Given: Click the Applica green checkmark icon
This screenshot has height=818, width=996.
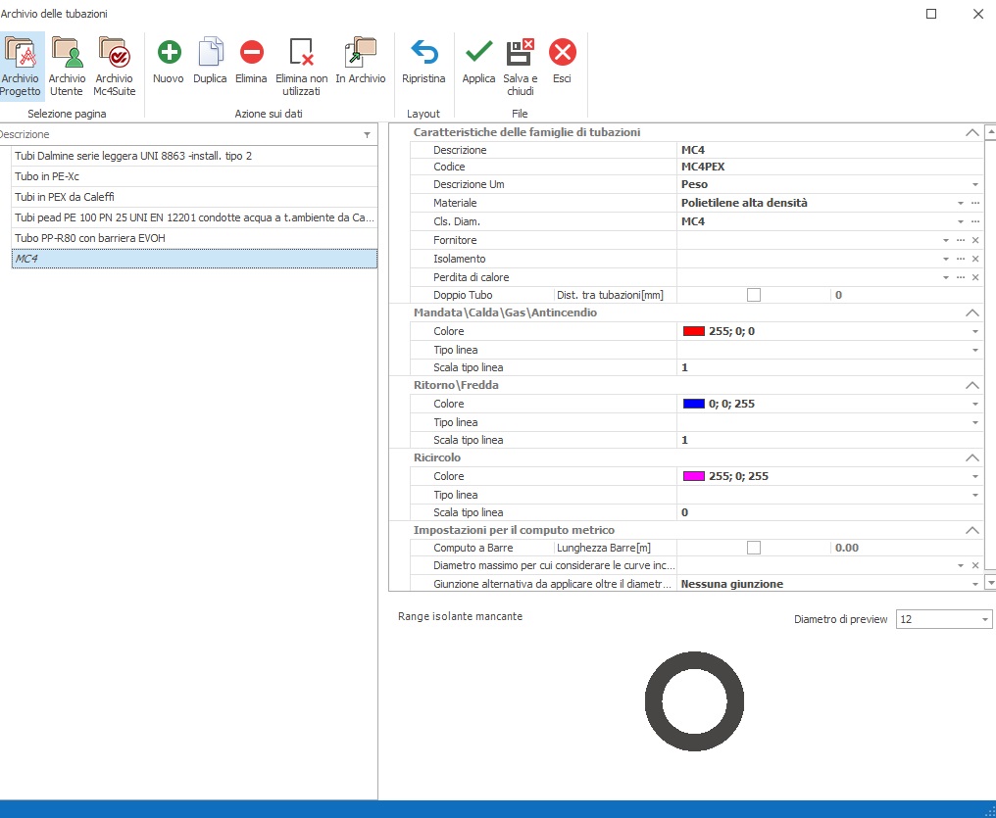Looking at the screenshot, I should click(x=478, y=53).
